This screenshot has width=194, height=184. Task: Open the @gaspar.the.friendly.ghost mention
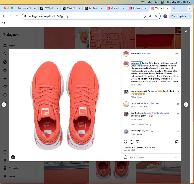(156, 113)
